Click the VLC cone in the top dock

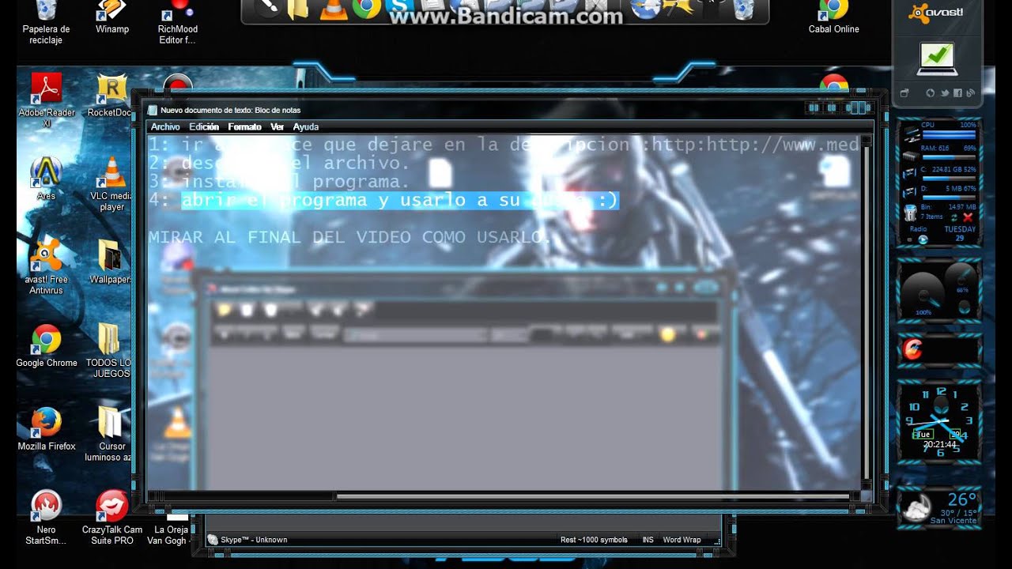[x=334, y=9]
